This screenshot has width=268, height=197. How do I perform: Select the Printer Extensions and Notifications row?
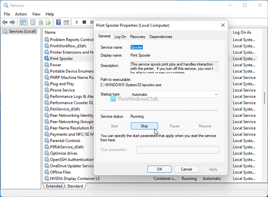[69, 52]
